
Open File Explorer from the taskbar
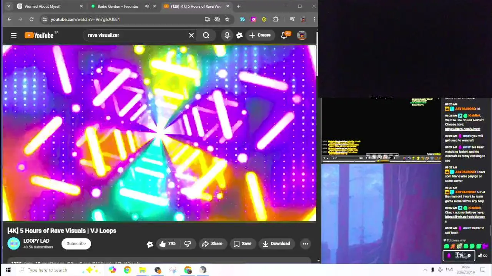(x=142, y=270)
